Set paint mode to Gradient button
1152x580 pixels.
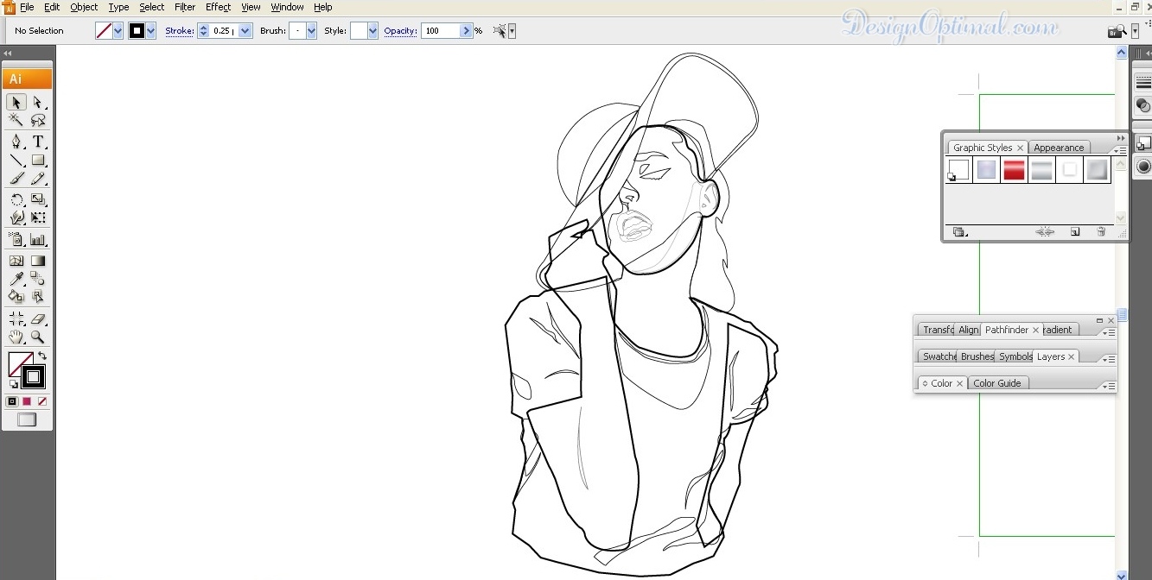pos(27,401)
